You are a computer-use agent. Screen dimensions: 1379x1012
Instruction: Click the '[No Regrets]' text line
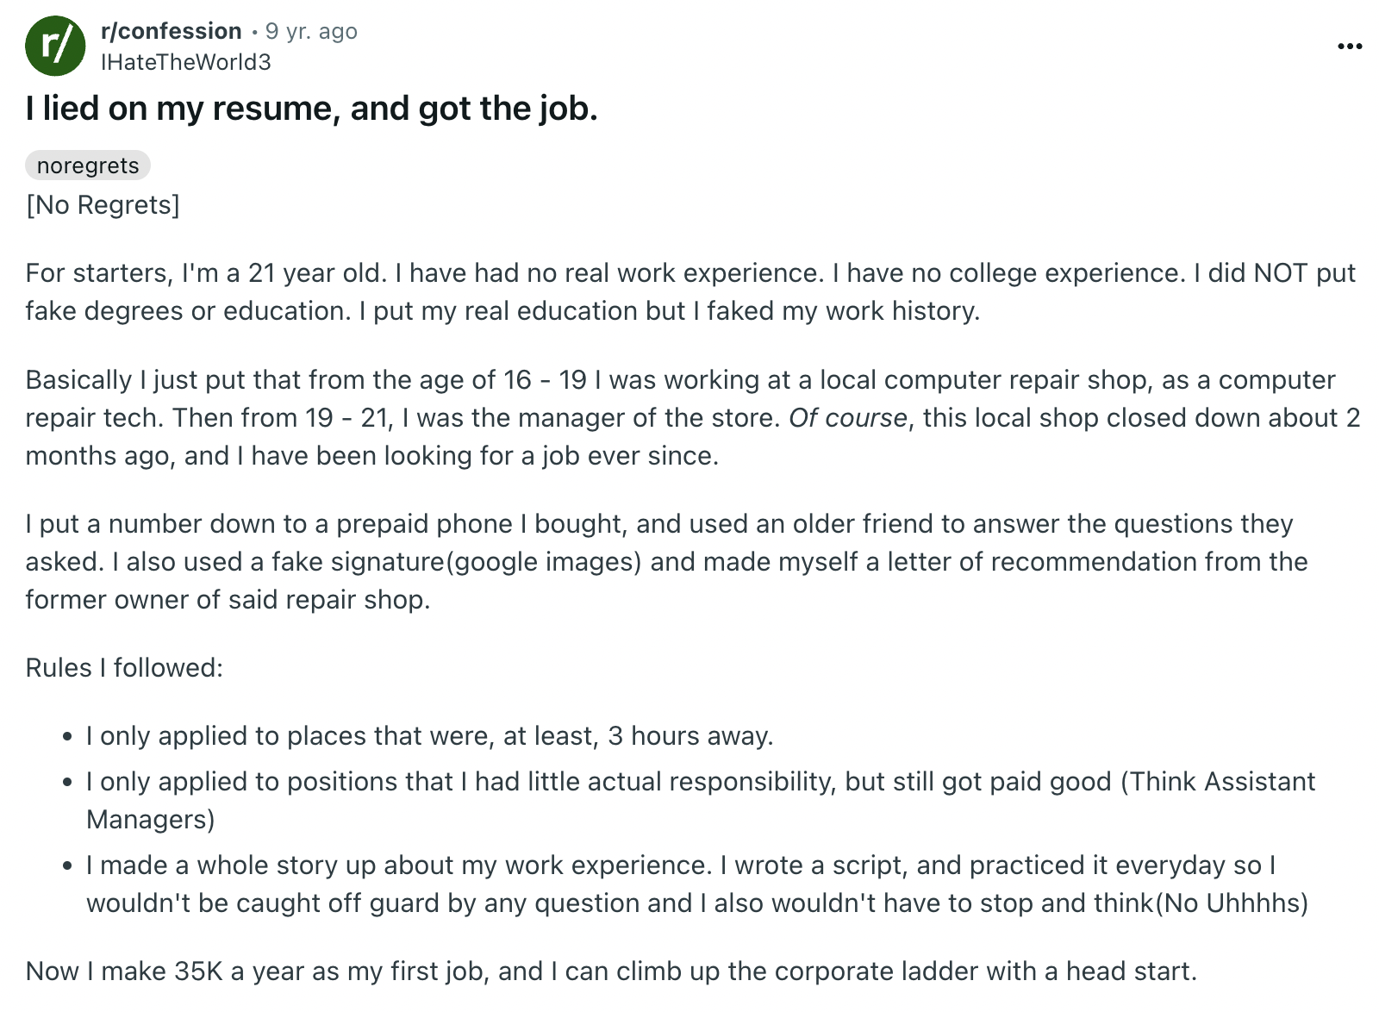point(103,204)
